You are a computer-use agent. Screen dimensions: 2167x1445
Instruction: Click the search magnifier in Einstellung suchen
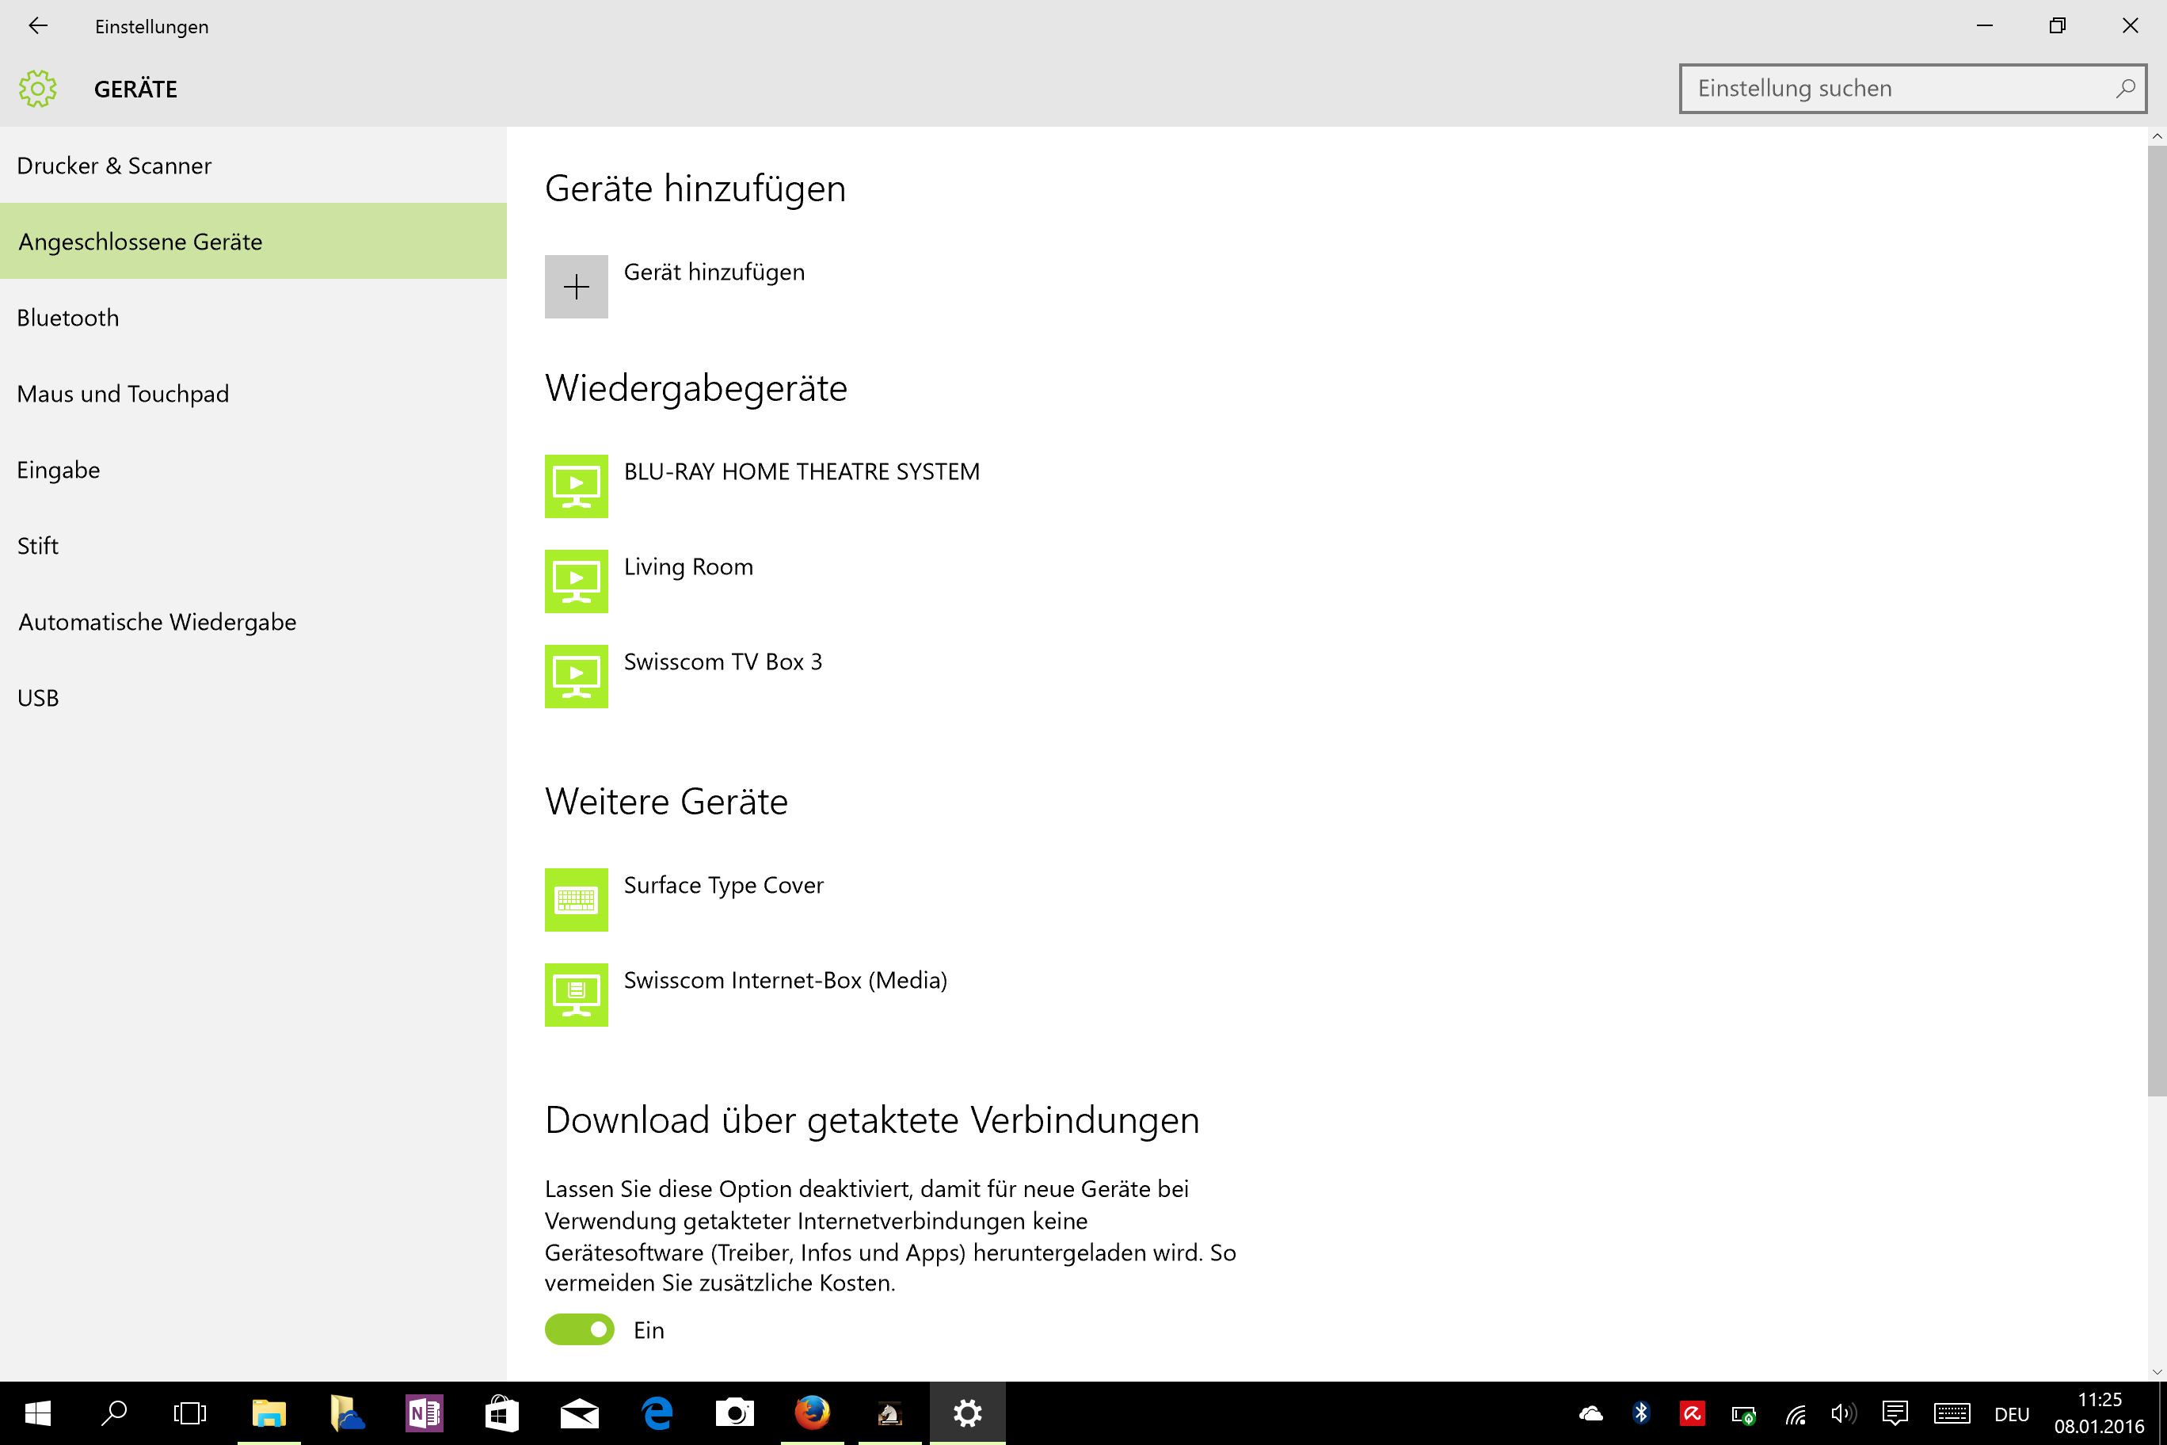[x=2124, y=89]
